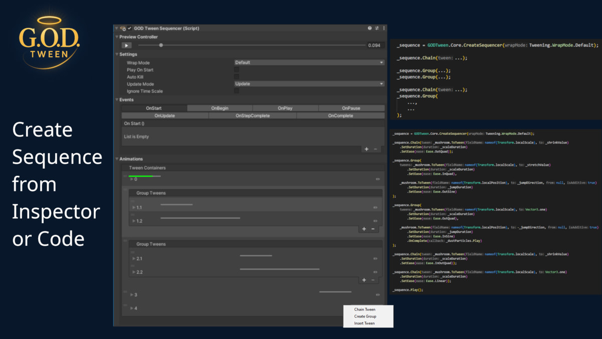The height and width of the screenshot is (339, 602).
Task: Click the eye icon on tween 3 row
Action: [378, 295]
